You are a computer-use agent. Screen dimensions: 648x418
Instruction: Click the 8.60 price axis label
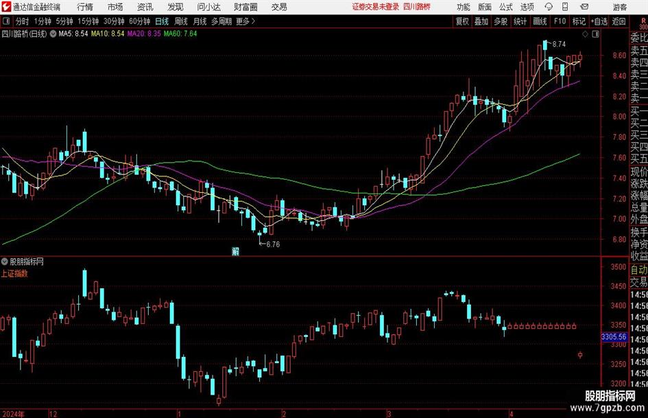click(x=619, y=56)
